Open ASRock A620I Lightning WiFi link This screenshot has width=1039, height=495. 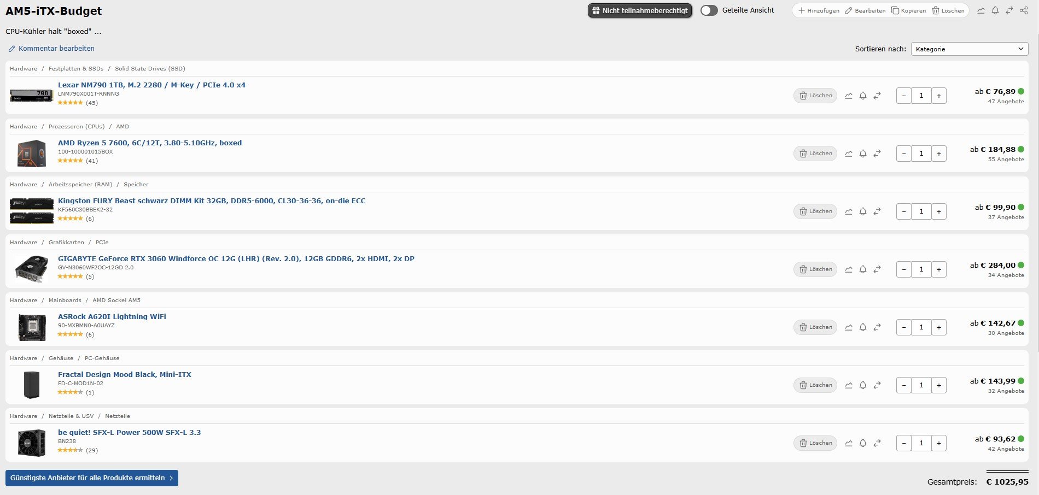[x=112, y=316]
